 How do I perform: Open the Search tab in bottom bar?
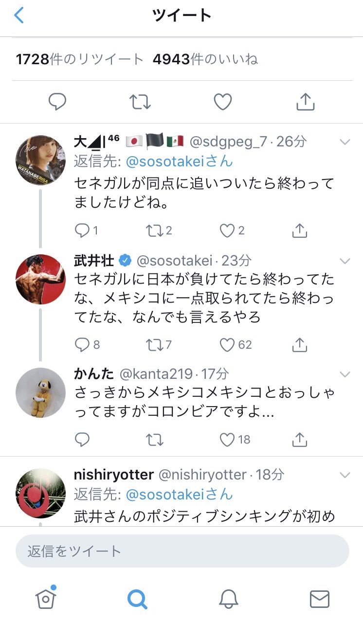click(137, 599)
